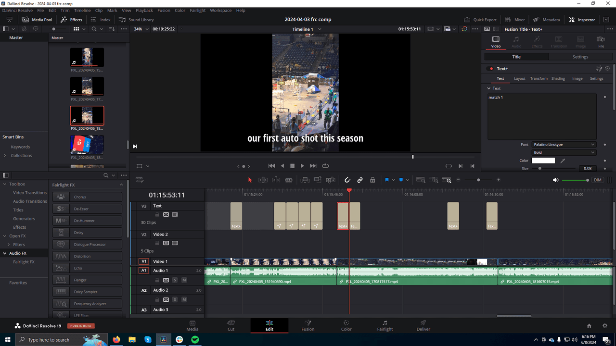The image size is (616, 346).
Task: Open the Fusion page
Action: 308,325
